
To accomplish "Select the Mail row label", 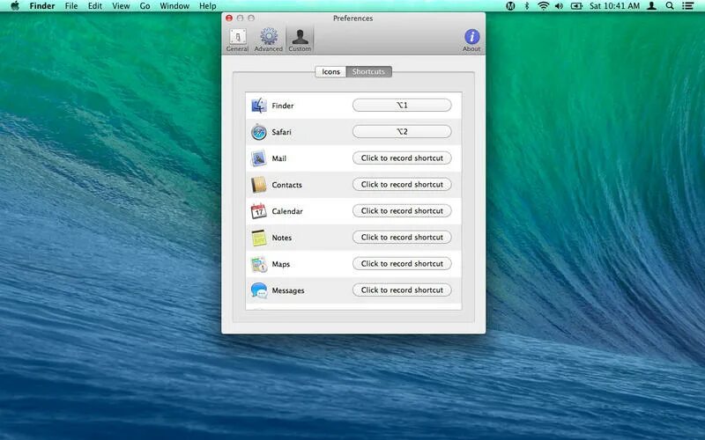I will 278,158.
